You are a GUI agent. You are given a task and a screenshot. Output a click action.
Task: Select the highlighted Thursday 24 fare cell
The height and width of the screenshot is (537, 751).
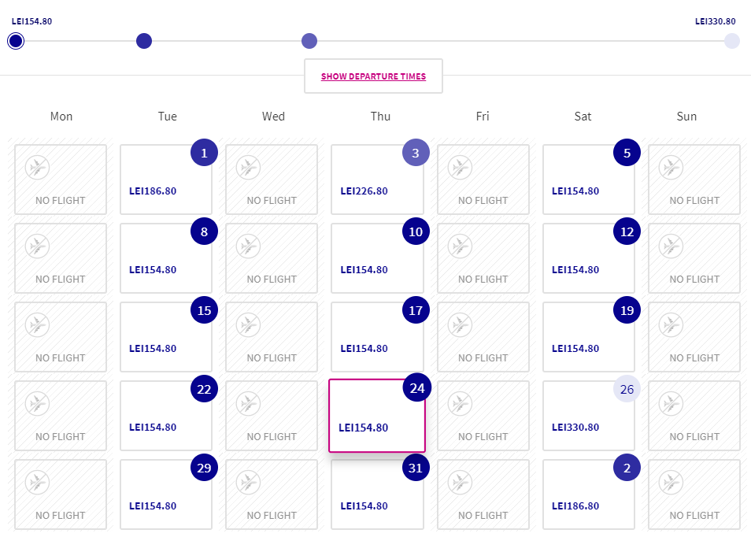[377, 416]
